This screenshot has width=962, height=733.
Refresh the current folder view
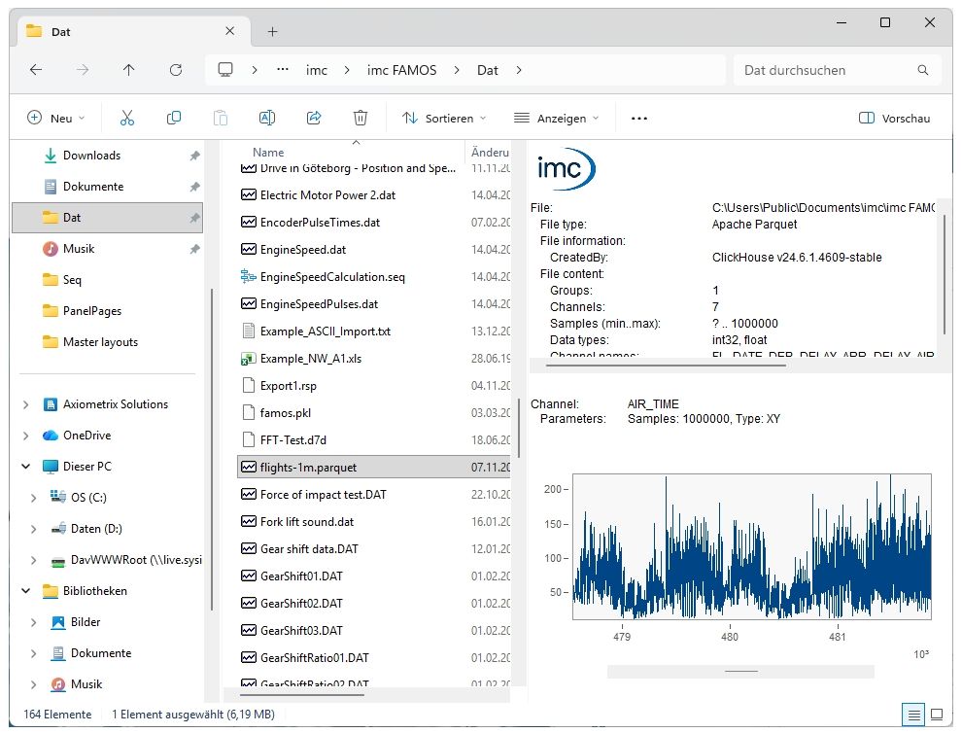pos(176,70)
